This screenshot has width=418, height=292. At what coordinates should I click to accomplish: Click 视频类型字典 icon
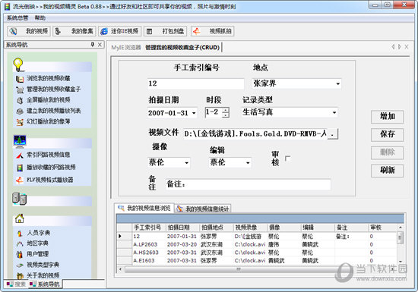[20, 265]
